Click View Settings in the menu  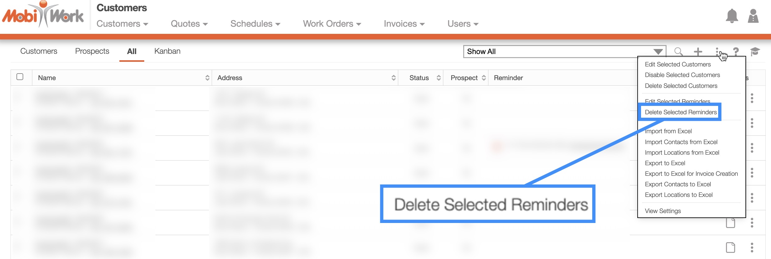(663, 211)
